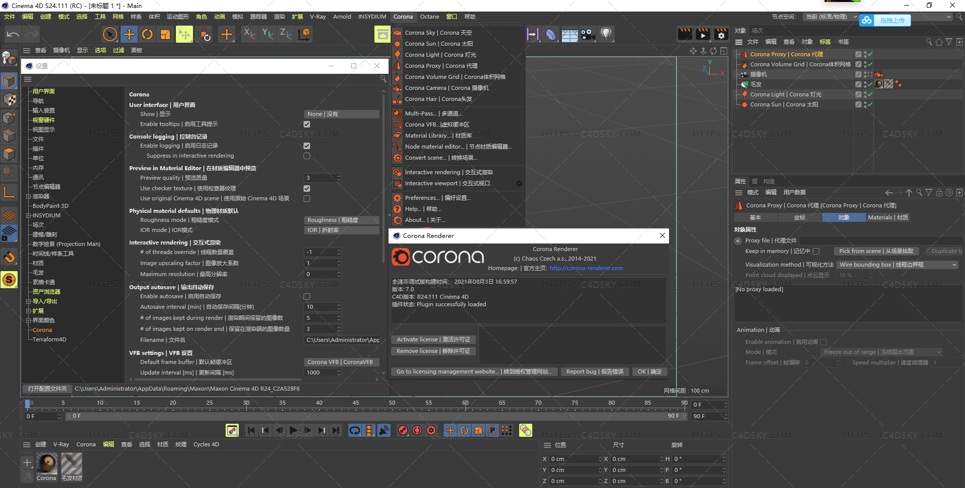Screen dimensions: 965x488
Task: Open Render Settings clapperboard gear icon
Action: pyautogui.click(x=721, y=34)
